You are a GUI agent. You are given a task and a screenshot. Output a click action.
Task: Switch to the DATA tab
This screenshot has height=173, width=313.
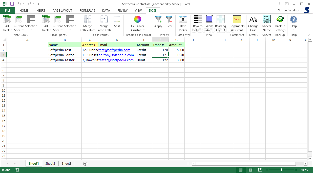click(x=106, y=10)
